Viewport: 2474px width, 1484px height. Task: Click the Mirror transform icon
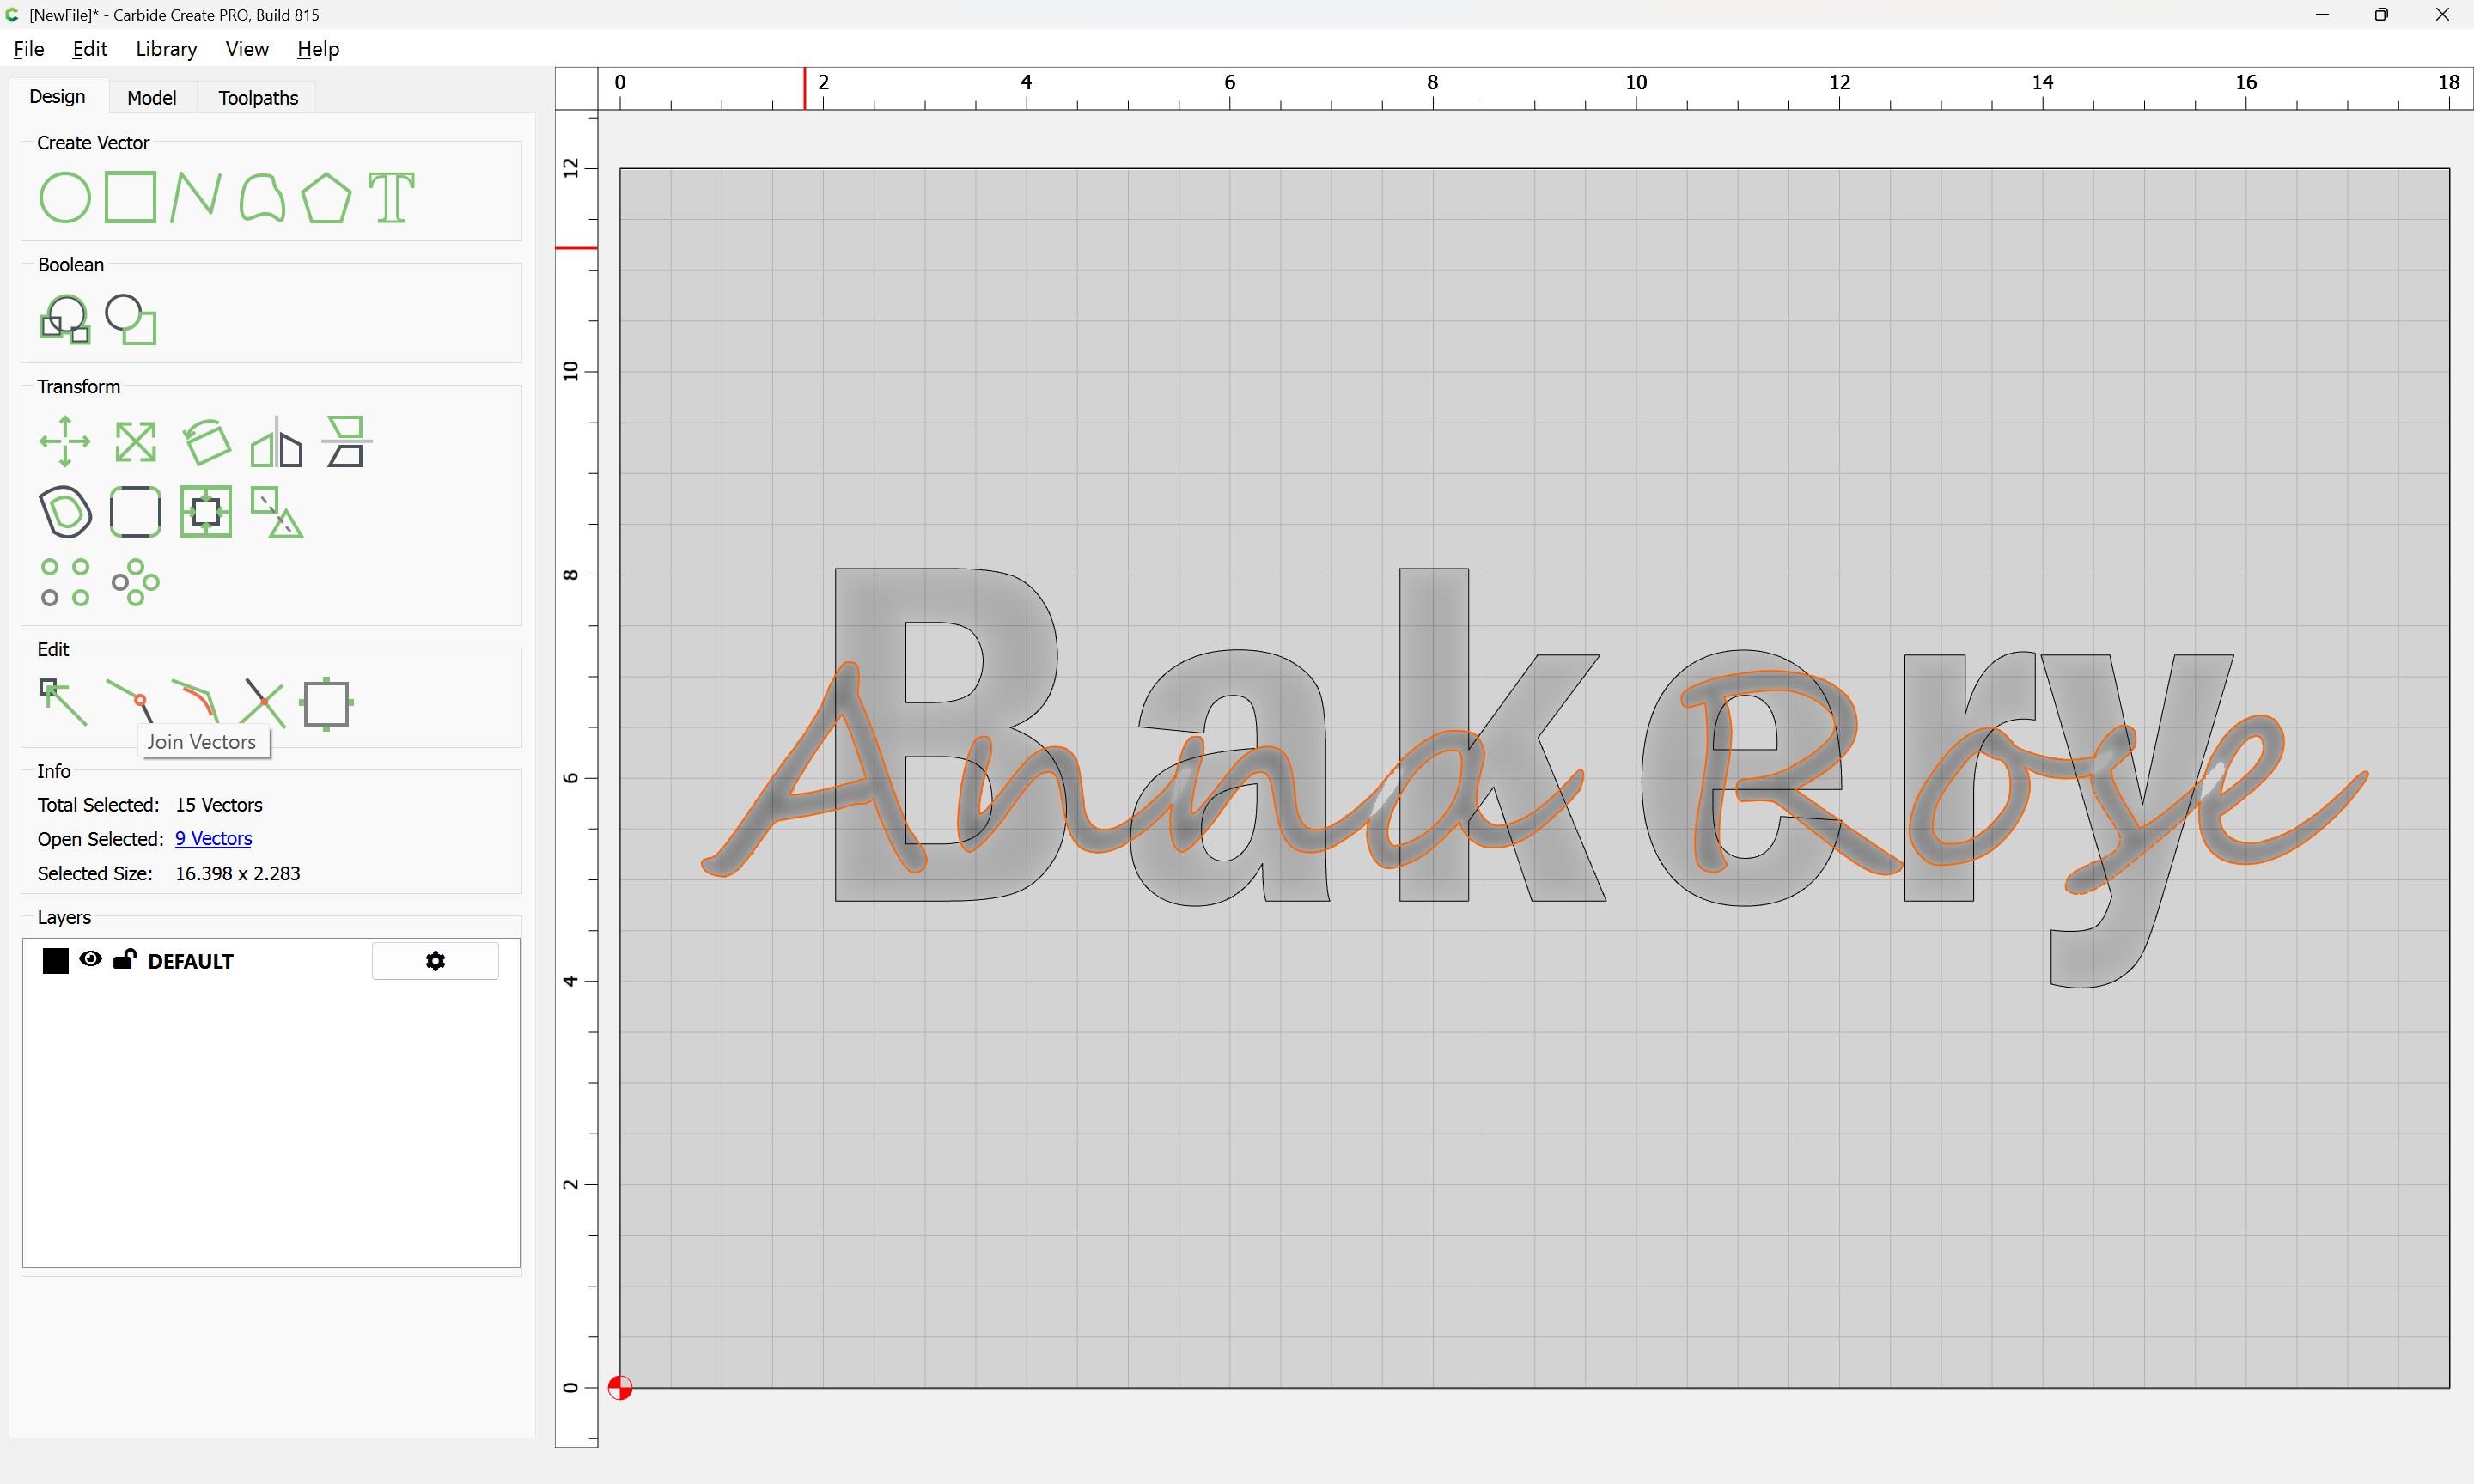pos(276,441)
